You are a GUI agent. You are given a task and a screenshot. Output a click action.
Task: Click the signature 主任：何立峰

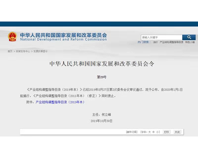tap(102, 114)
